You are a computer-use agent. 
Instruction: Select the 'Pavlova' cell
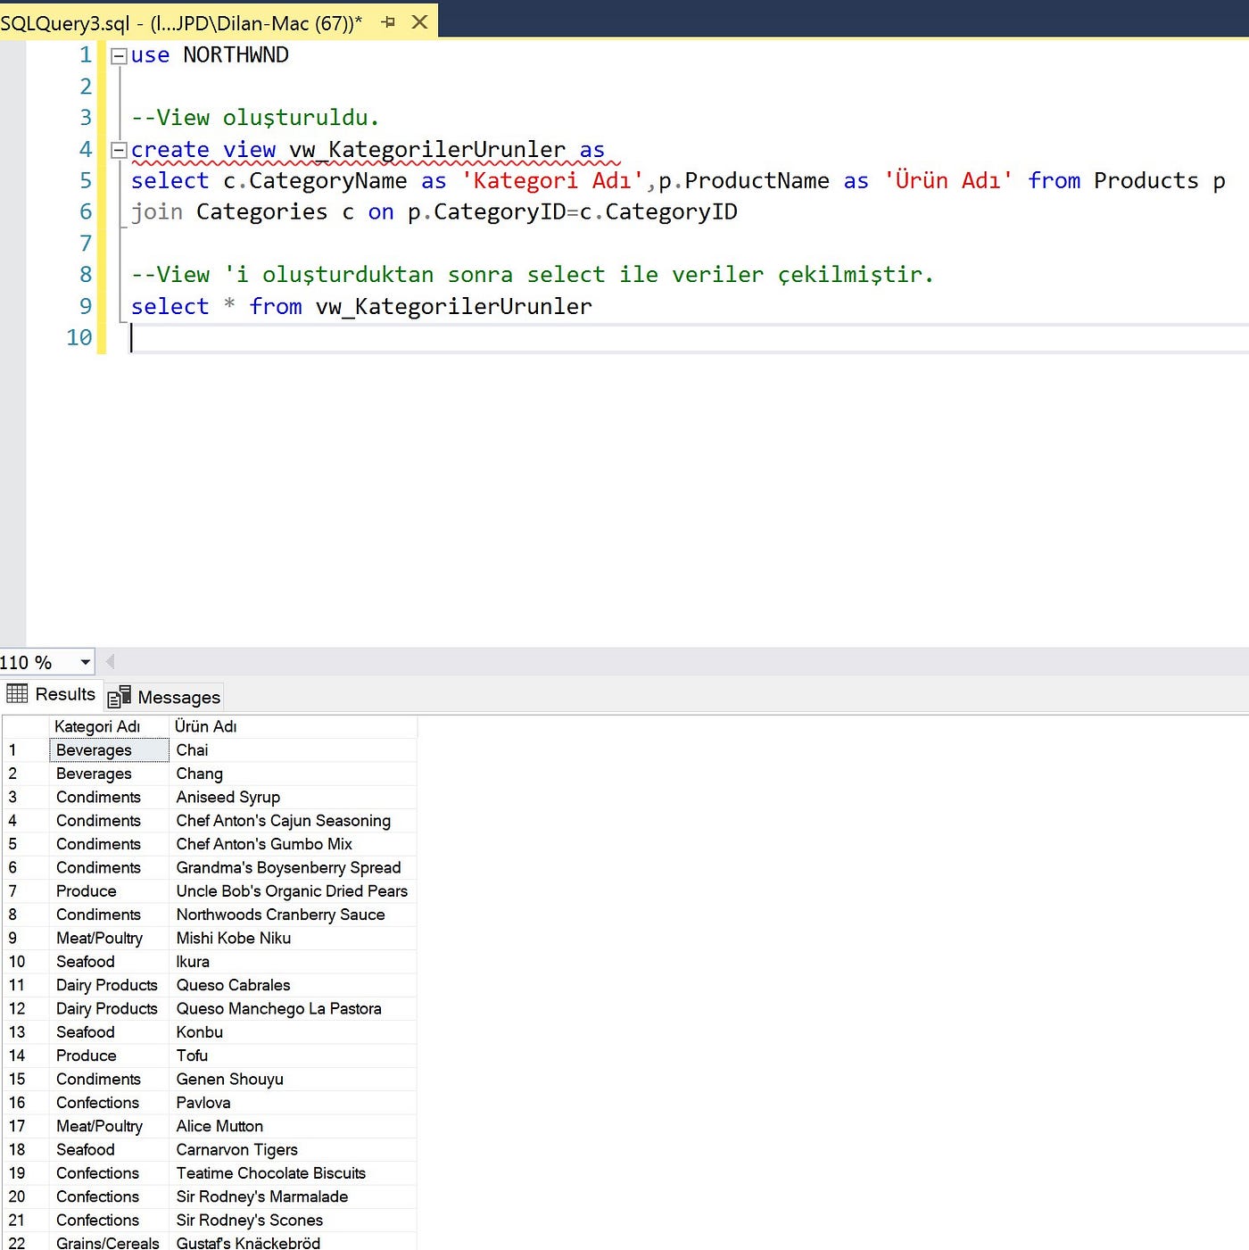pos(293,1103)
